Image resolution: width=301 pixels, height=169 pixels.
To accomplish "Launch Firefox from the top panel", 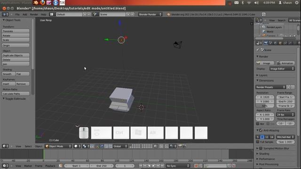I will click(x=42, y=3).
